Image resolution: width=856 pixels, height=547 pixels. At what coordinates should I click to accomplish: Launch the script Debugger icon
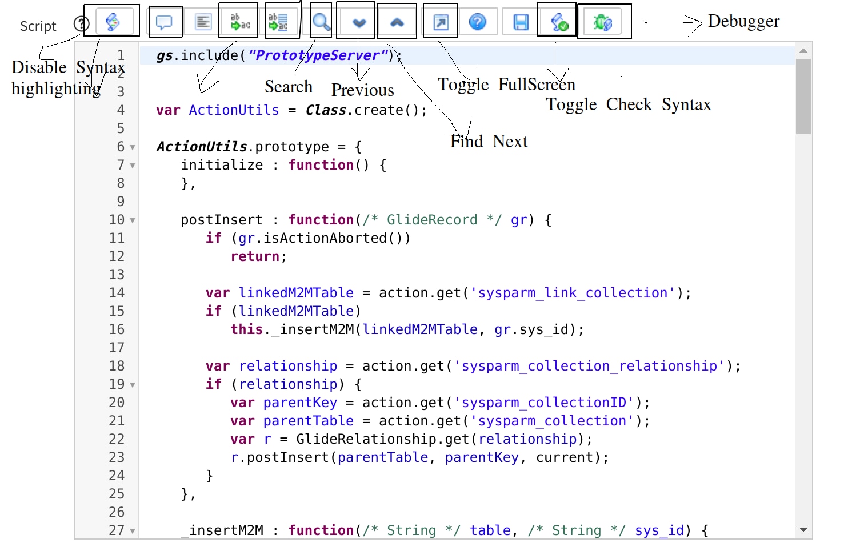coord(603,21)
